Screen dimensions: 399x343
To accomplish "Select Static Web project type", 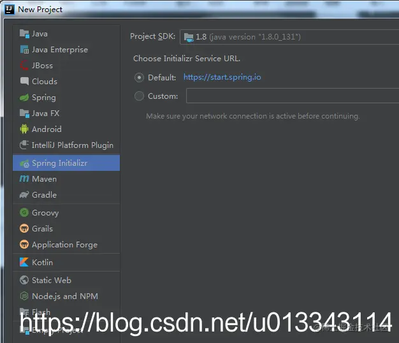I will (66, 280).
